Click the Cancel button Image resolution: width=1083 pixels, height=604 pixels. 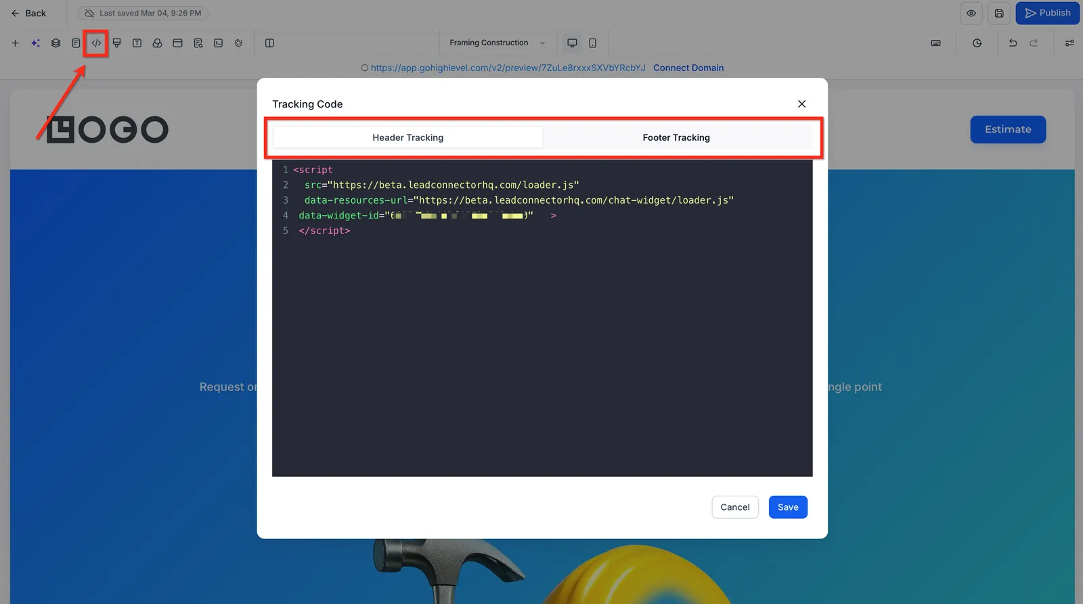735,507
